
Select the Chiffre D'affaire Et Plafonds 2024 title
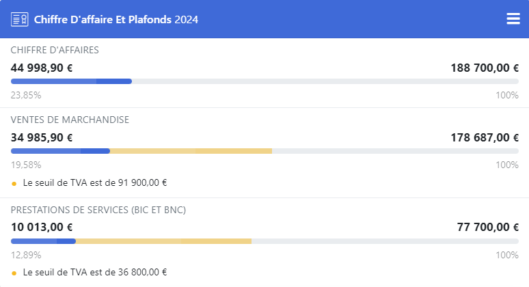pos(116,19)
